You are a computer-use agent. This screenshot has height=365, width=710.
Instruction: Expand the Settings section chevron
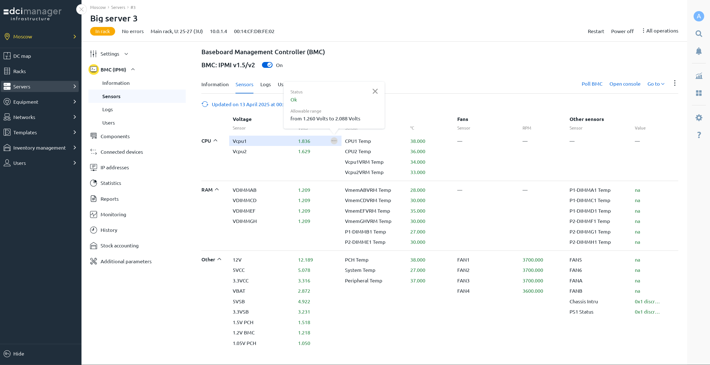(x=126, y=54)
